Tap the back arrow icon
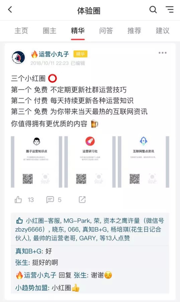 10,9
